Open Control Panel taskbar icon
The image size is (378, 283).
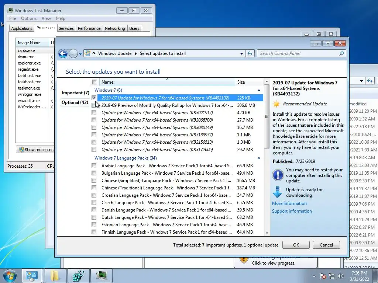32,276
